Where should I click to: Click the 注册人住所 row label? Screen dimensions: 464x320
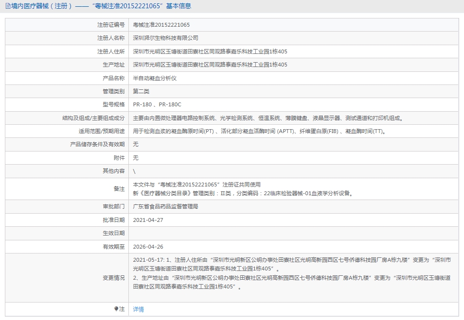[x=111, y=51]
